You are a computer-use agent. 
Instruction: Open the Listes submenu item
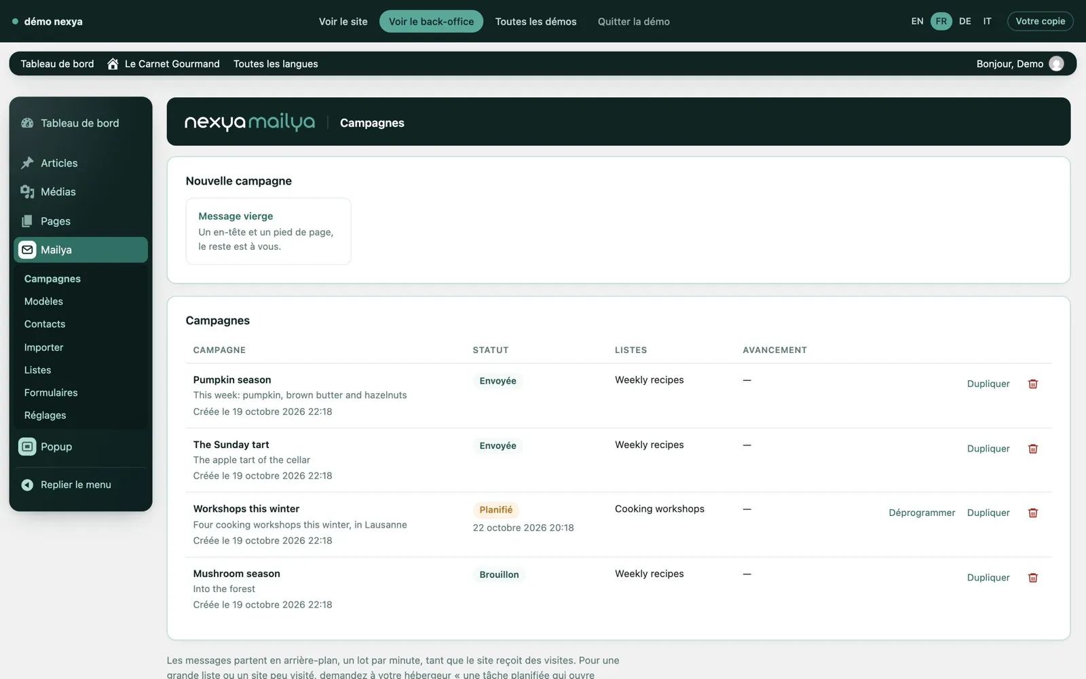(x=37, y=370)
